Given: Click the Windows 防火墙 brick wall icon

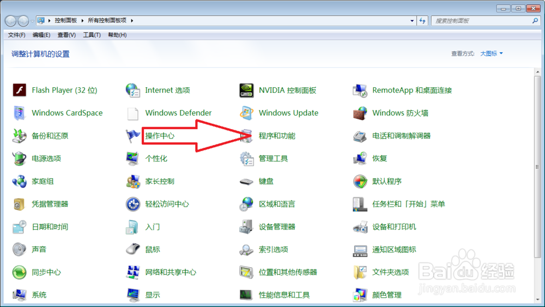Looking at the screenshot, I should pyautogui.click(x=360, y=113).
